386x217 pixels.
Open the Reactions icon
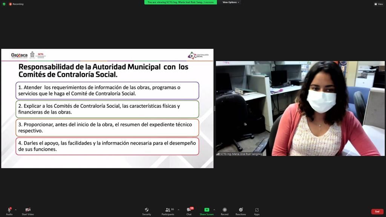[241, 211]
